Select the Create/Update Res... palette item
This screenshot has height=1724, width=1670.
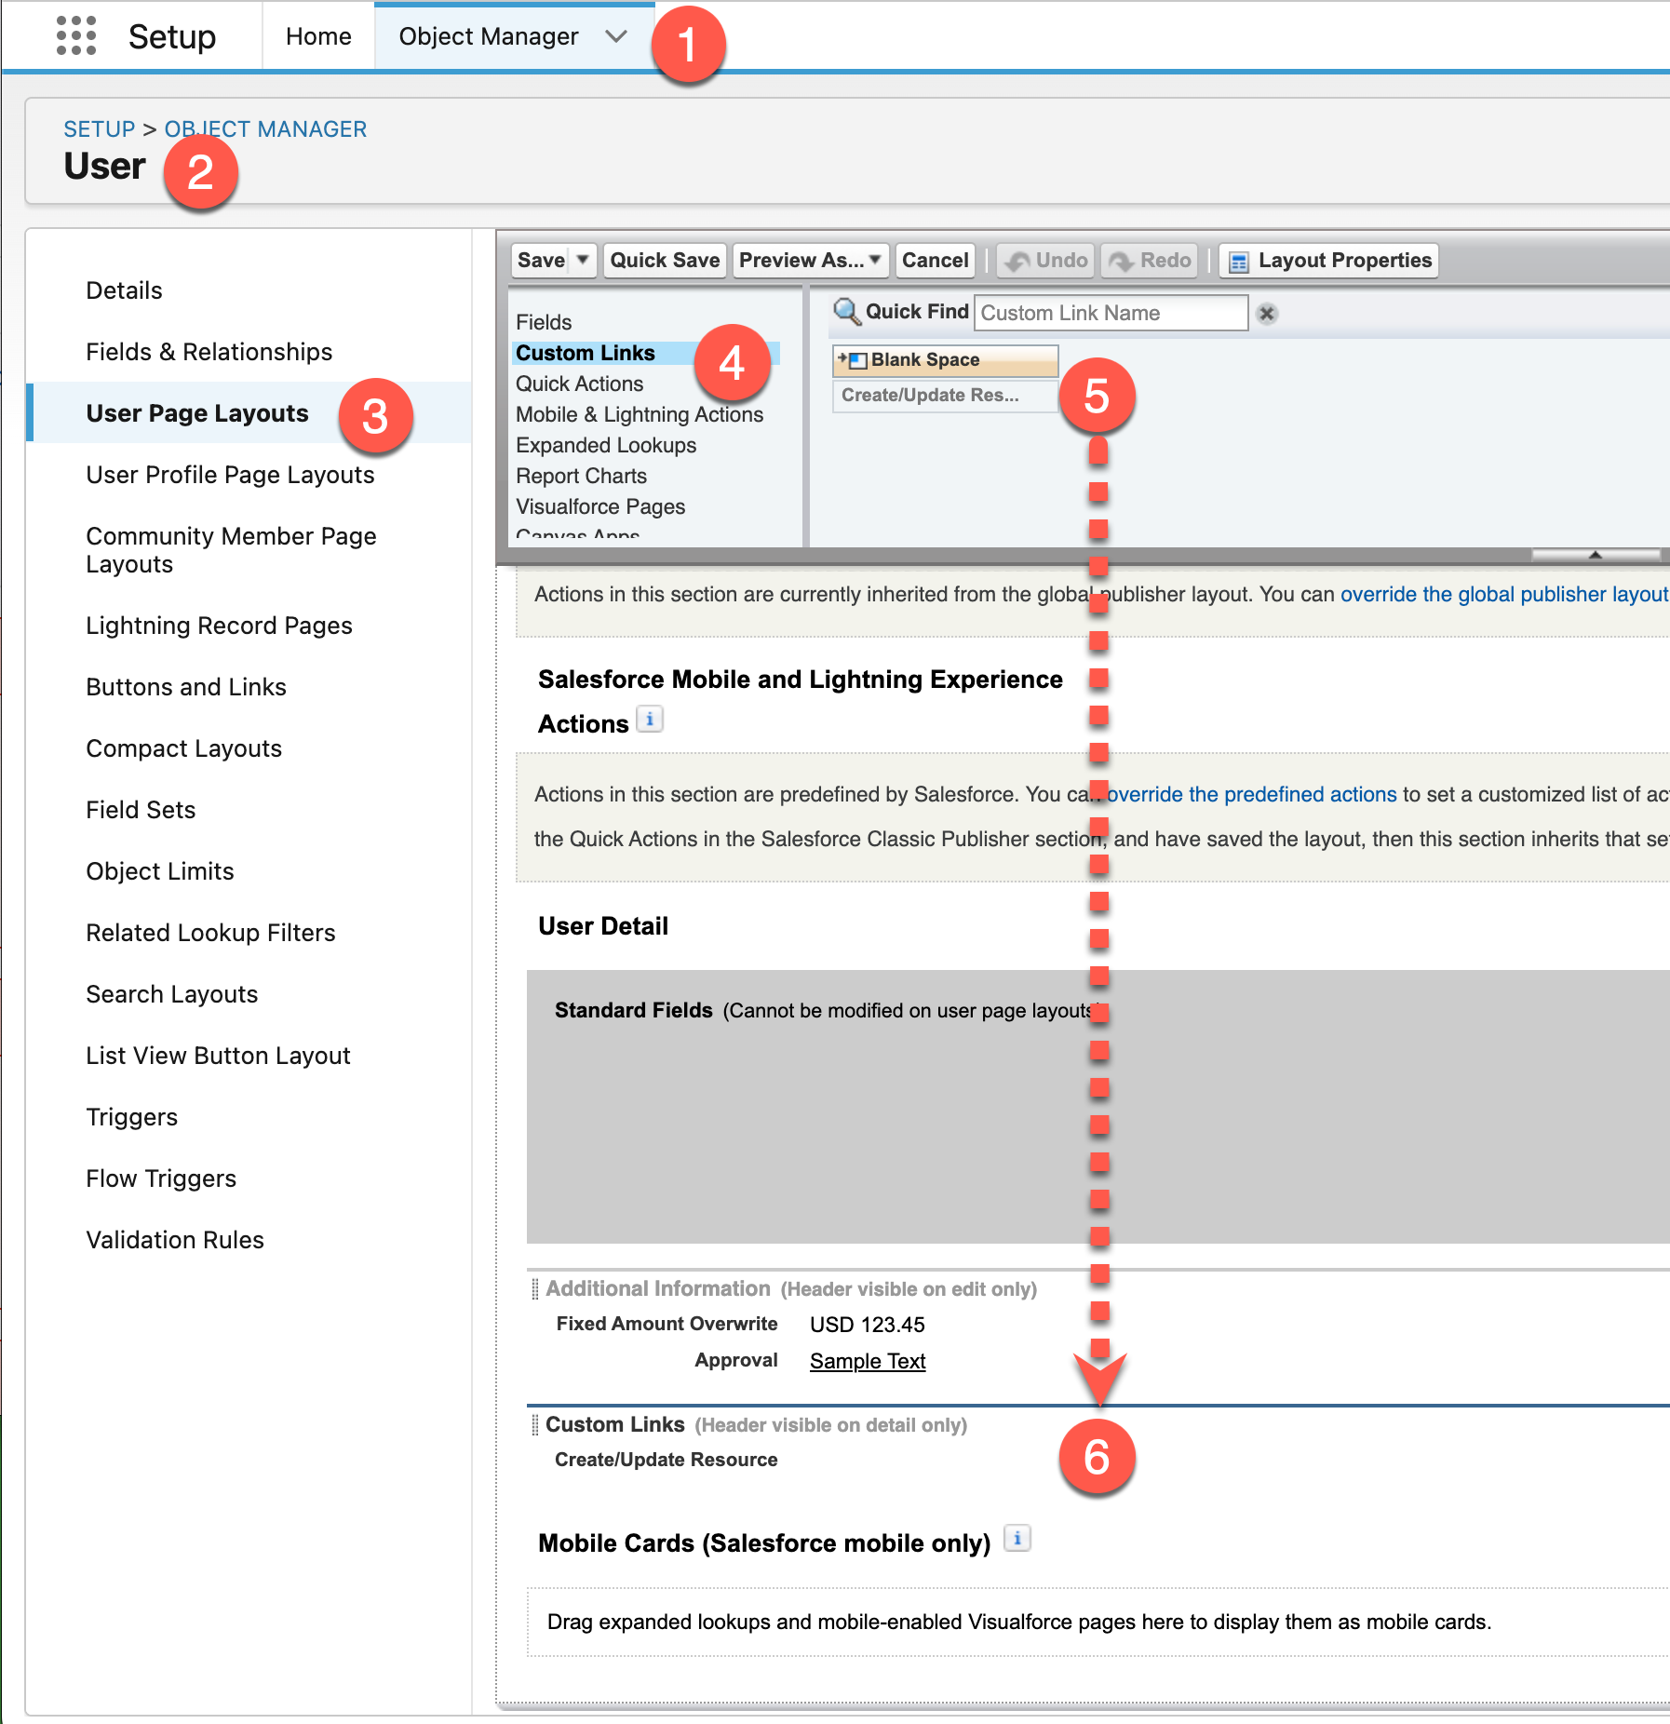pyautogui.click(x=946, y=396)
